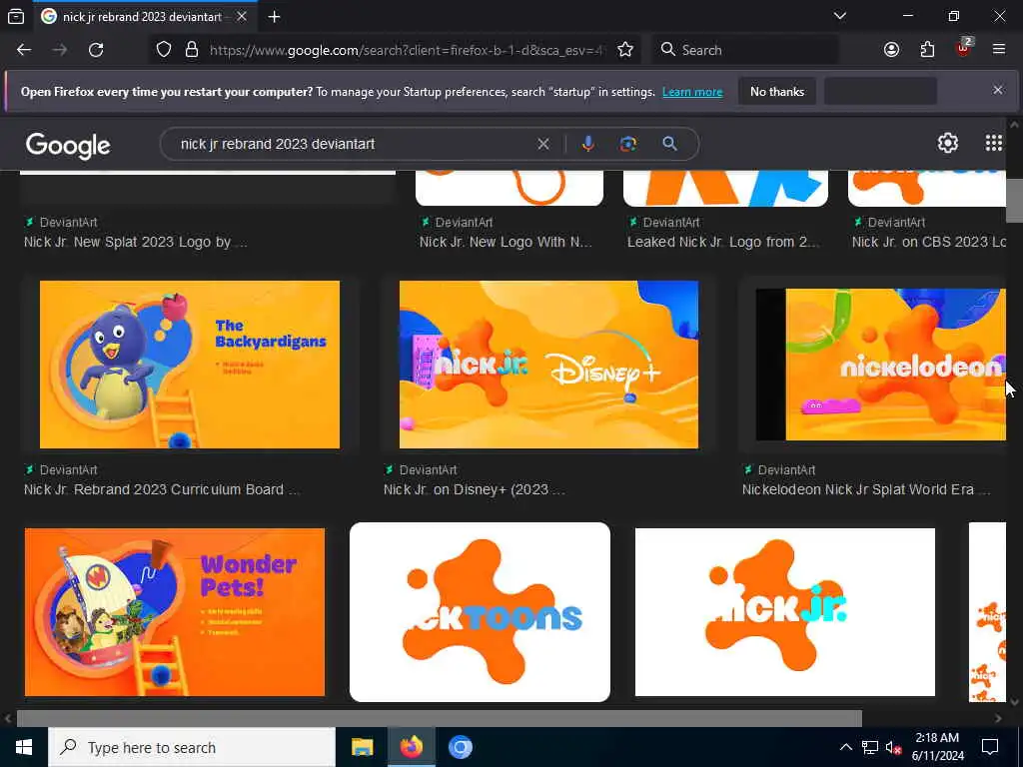Click DeviantArt source above Disney+ title
This screenshot has height=767, width=1023.
coord(421,470)
